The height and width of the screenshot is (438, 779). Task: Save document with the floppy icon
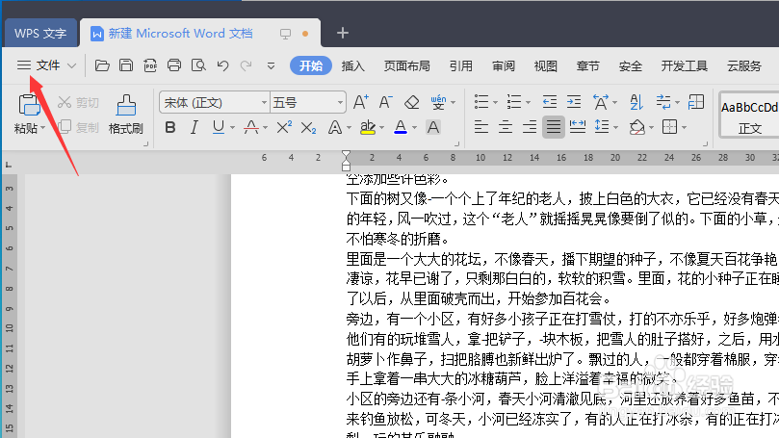click(x=126, y=65)
